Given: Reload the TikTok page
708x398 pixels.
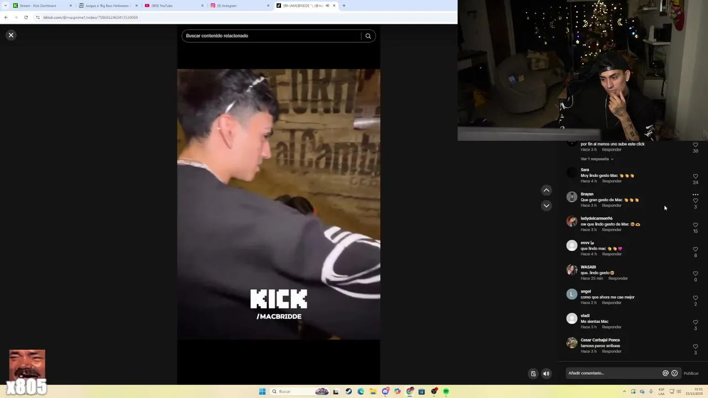Looking at the screenshot, I should pos(26,17).
